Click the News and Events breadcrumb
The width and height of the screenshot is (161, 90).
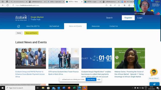(31, 33)
